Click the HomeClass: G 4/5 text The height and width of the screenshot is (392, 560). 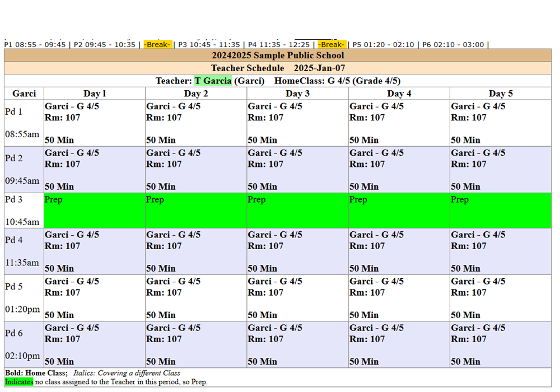coord(337,81)
